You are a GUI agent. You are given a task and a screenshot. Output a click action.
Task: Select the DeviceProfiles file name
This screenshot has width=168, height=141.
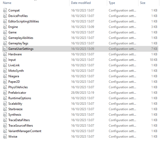18,16
